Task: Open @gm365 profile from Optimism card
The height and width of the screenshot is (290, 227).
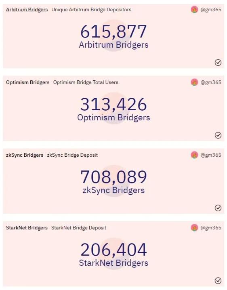Action: 211,82
